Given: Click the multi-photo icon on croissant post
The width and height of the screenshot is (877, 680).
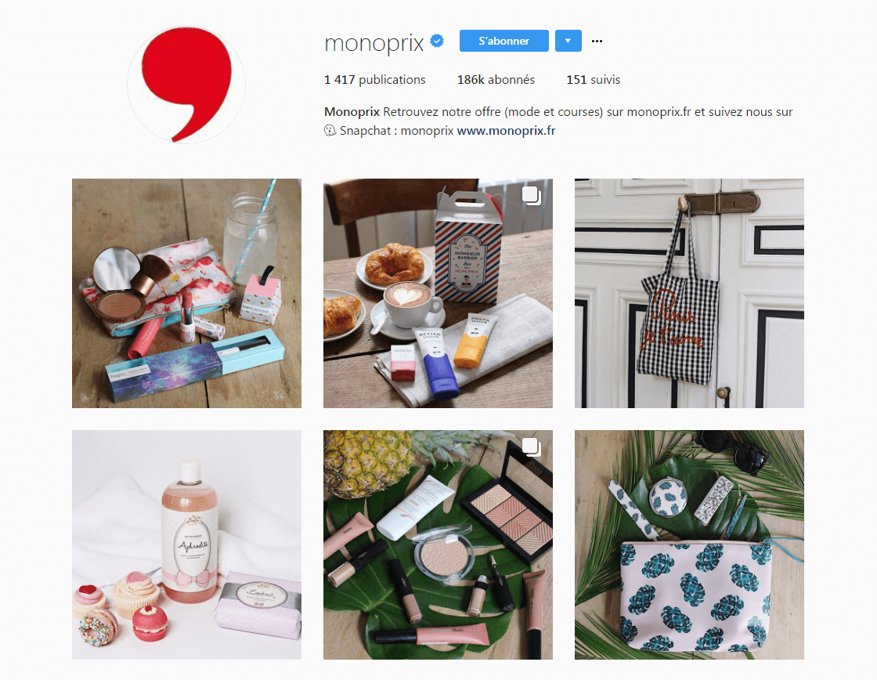Looking at the screenshot, I should pos(532,195).
